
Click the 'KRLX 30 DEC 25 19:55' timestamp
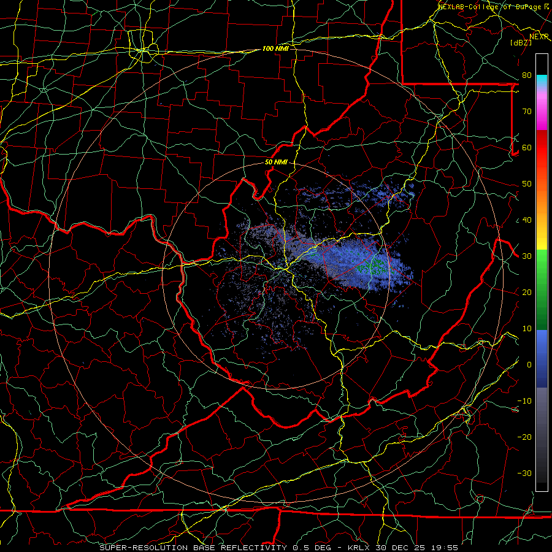coord(403,548)
